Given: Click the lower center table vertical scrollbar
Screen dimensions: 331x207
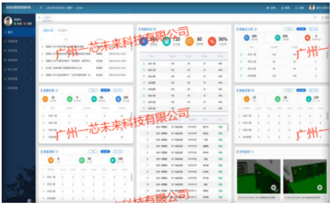Looking at the screenshot, I should 228,128.
